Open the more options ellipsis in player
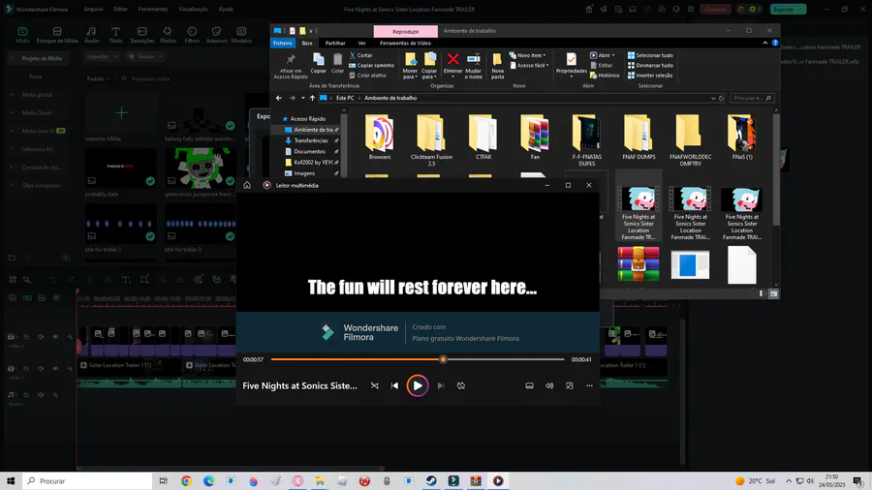The image size is (872, 490). point(589,385)
